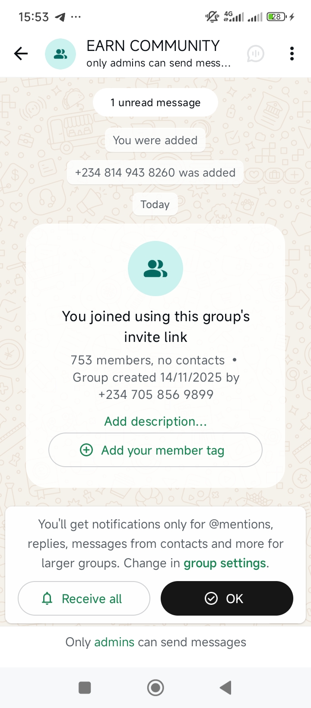Screen dimensions: 311x708
Task: Tap the 1 unread message pill
Action: (155, 102)
